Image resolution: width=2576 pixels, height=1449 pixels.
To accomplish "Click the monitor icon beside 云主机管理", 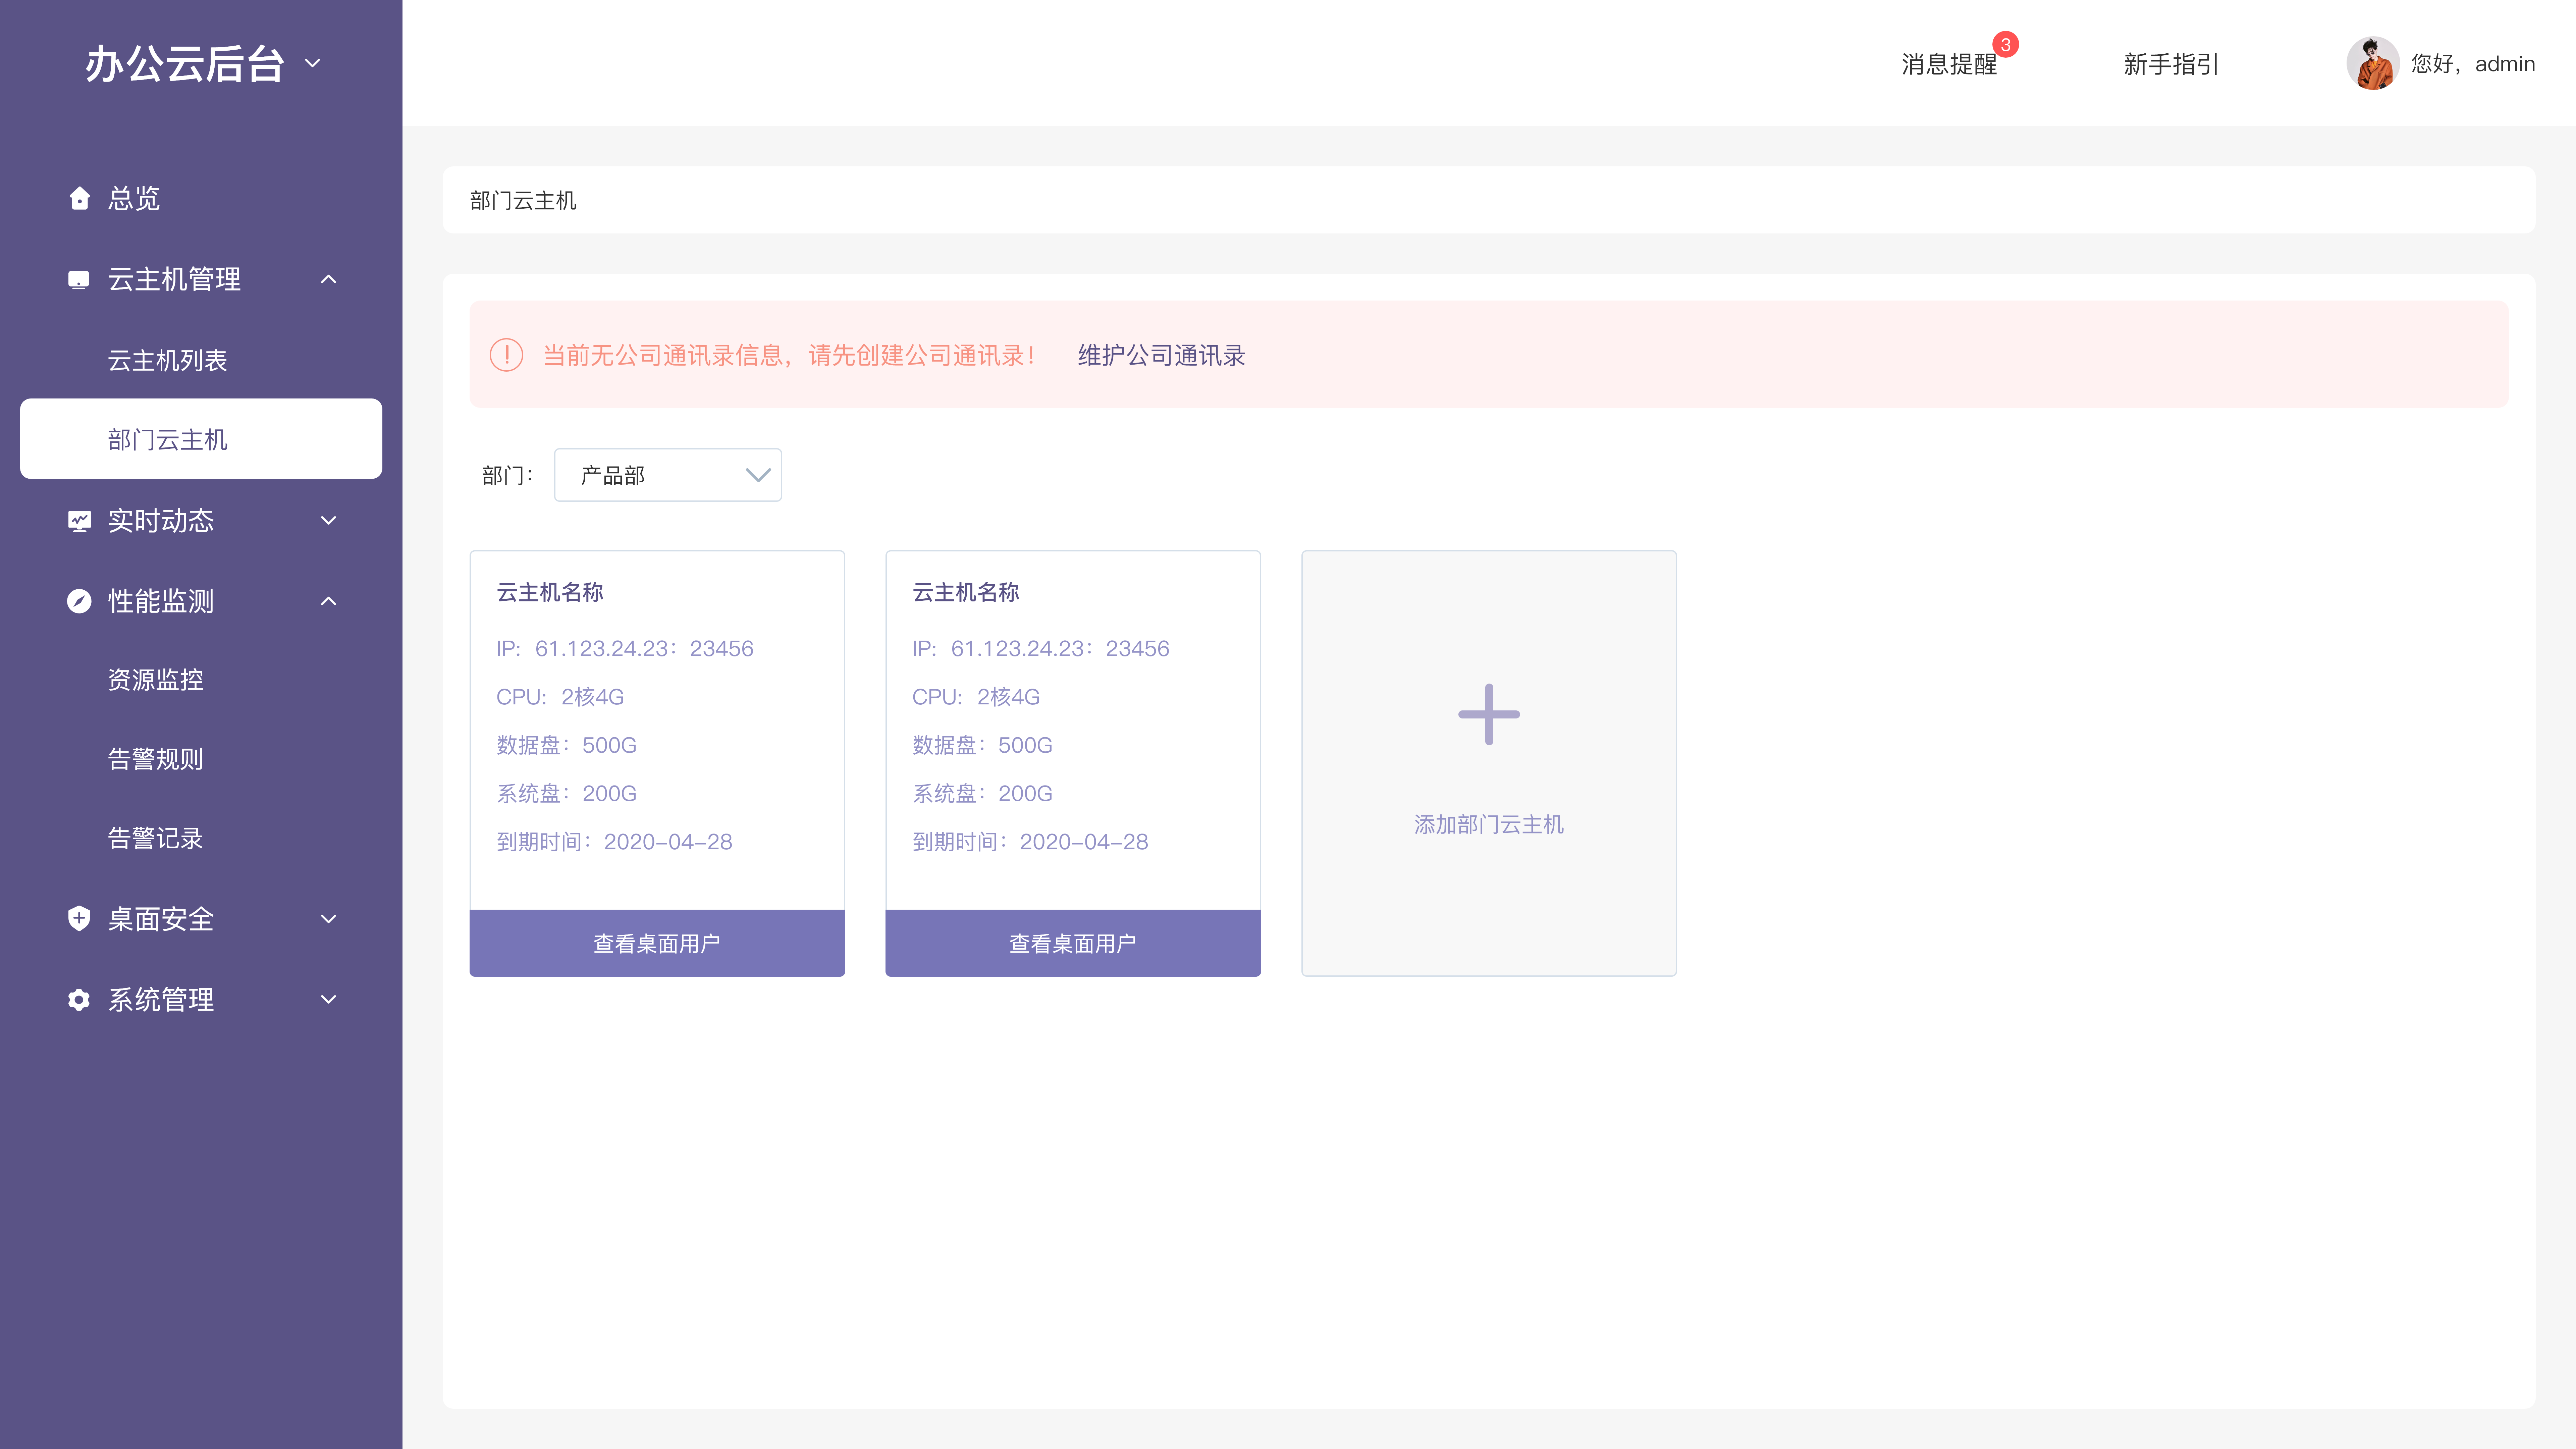I will (x=79, y=280).
